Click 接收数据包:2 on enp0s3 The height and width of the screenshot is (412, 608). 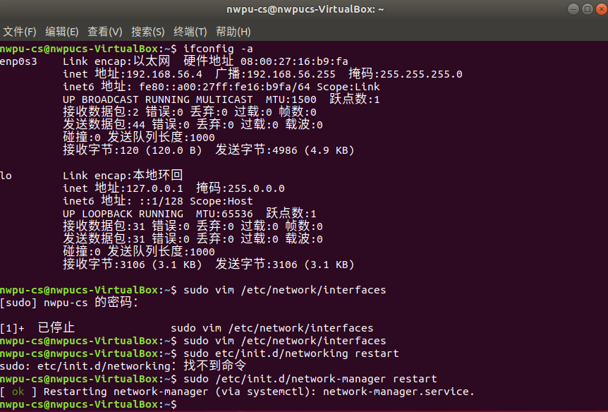click(x=101, y=112)
